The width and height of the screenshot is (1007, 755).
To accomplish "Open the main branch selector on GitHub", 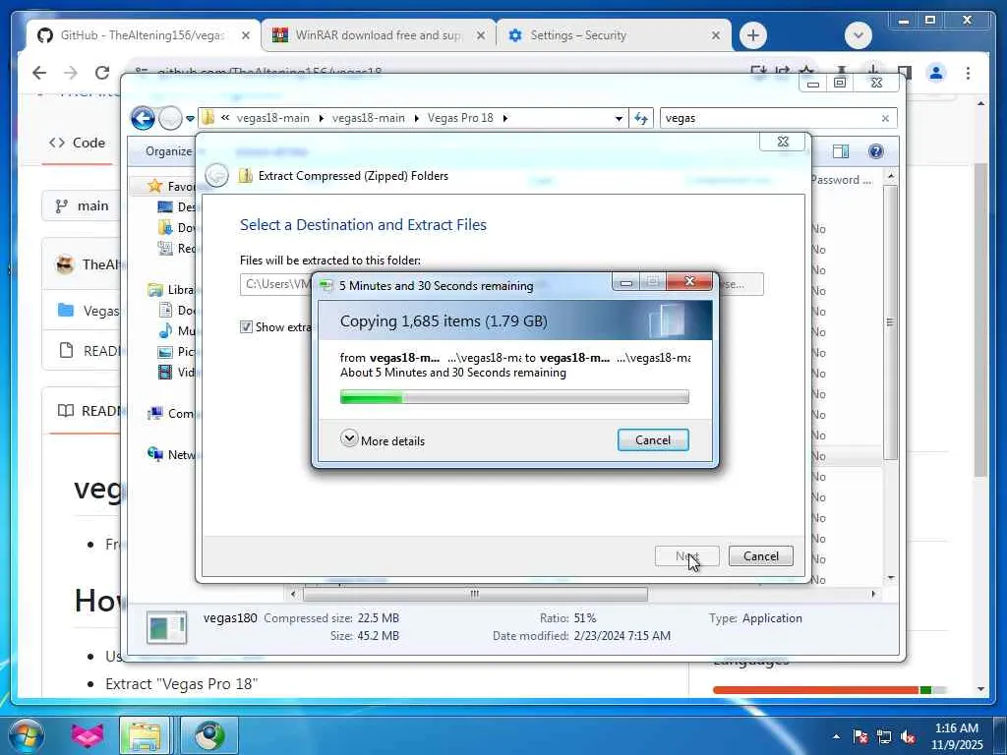I will click(x=82, y=205).
